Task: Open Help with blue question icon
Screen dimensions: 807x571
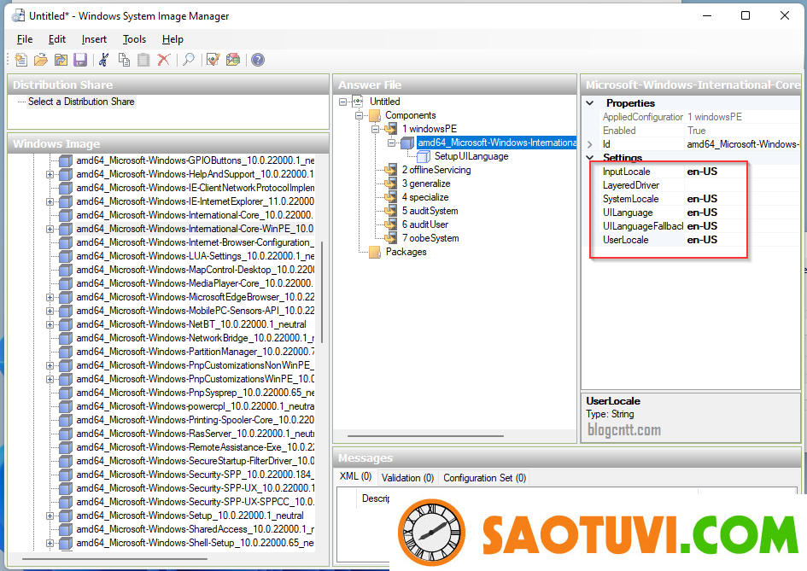Action: tap(258, 60)
